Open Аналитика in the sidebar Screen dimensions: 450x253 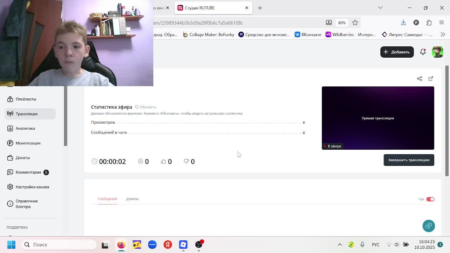25,129
